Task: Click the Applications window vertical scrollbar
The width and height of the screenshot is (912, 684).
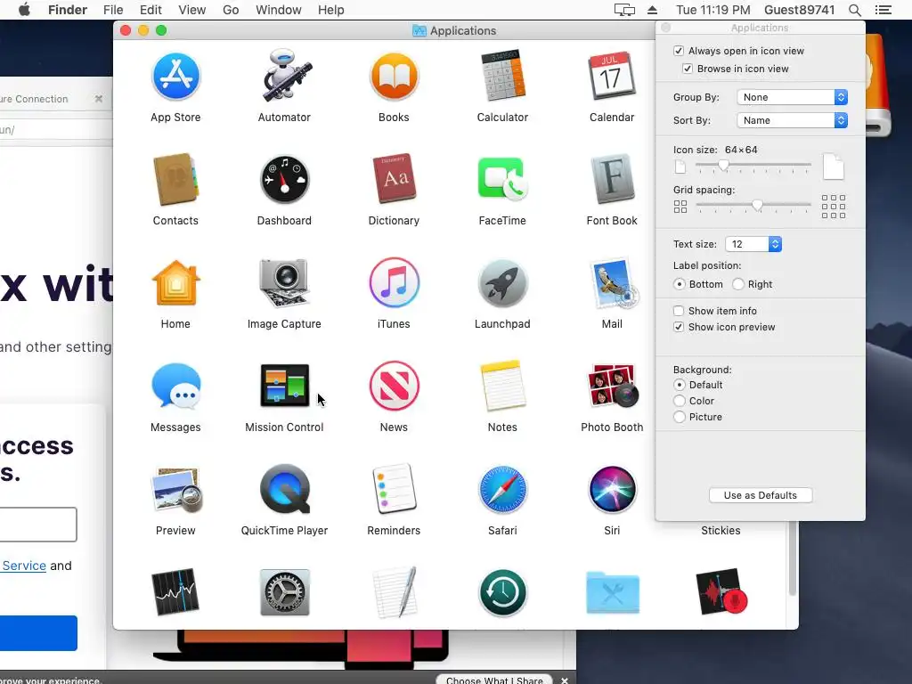Action: tap(792, 558)
